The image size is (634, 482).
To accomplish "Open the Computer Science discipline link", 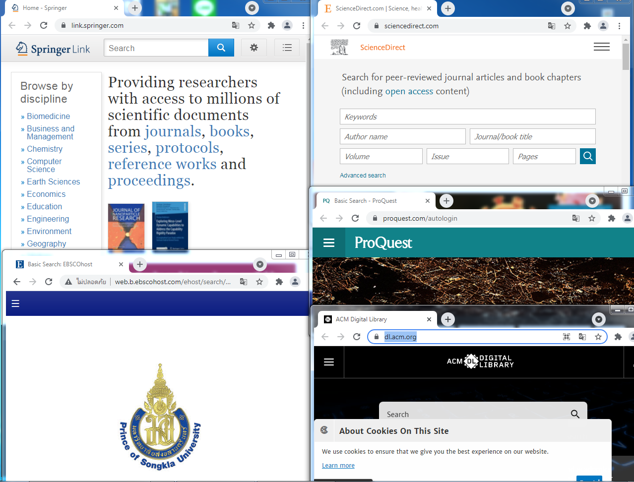I will point(44,165).
